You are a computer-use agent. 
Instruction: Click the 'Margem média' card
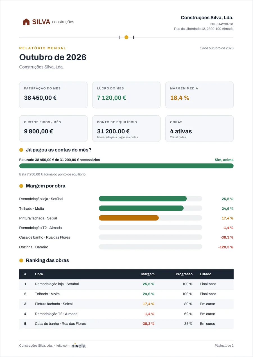click(x=199, y=95)
